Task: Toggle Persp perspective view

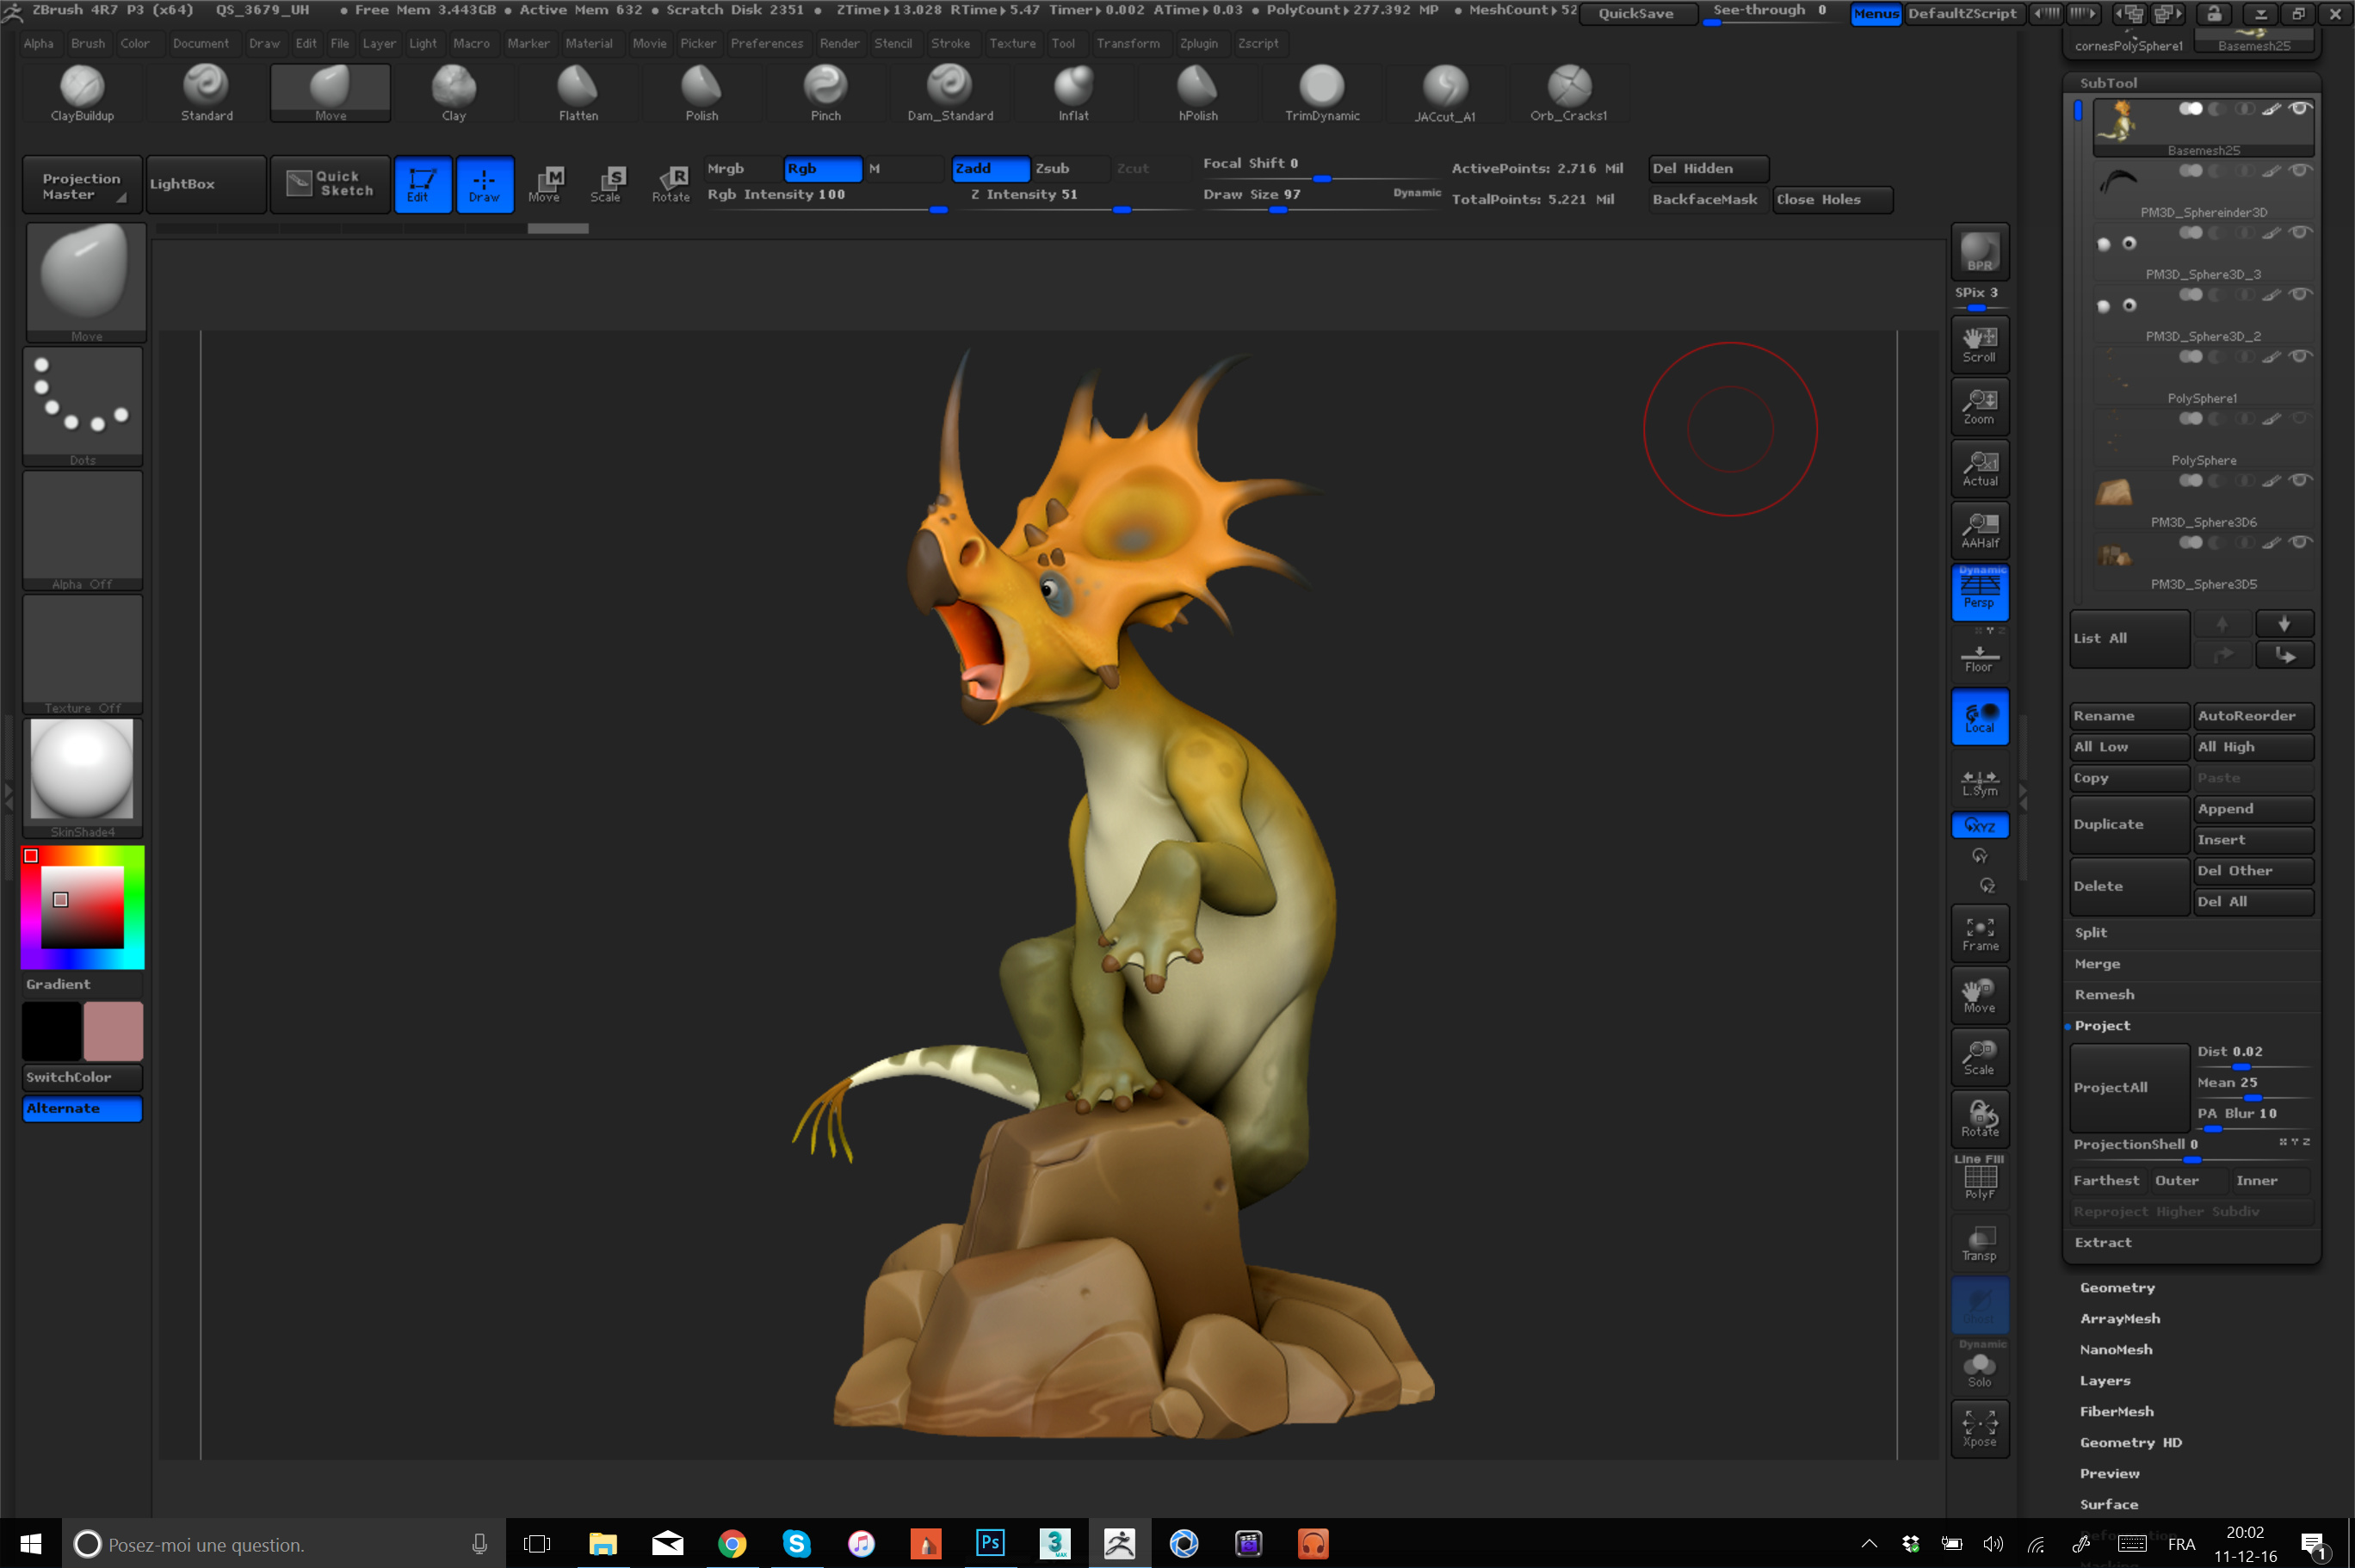Action: tap(1980, 592)
